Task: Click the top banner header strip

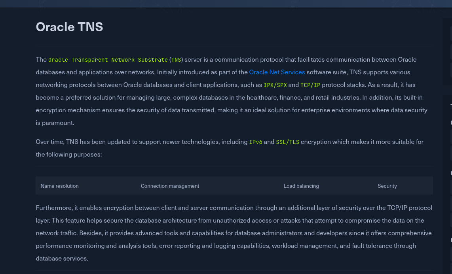Action: pos(226,4)
